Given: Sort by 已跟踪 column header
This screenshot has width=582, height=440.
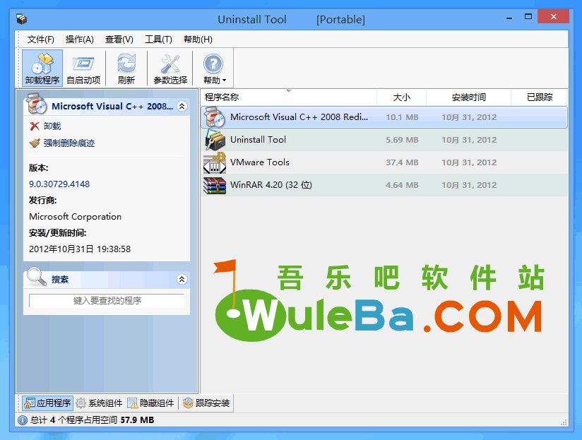Looking at the screenshot, I should pyautogui.click(x=540, y=97).
